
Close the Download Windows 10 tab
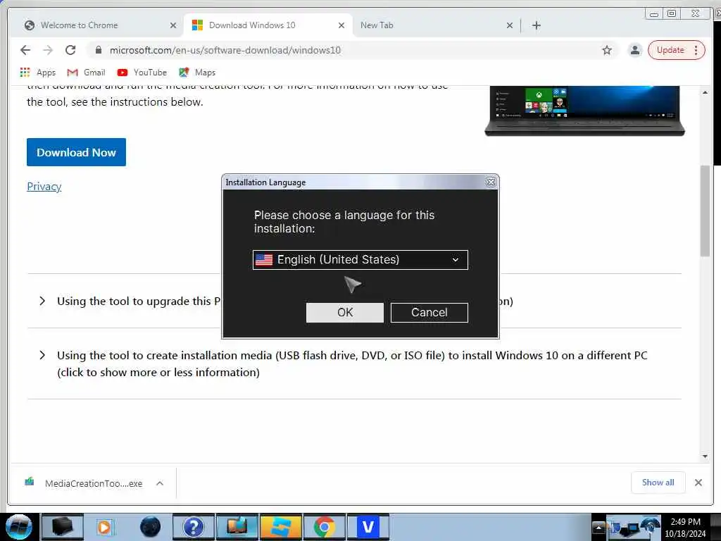coord(341,25)
